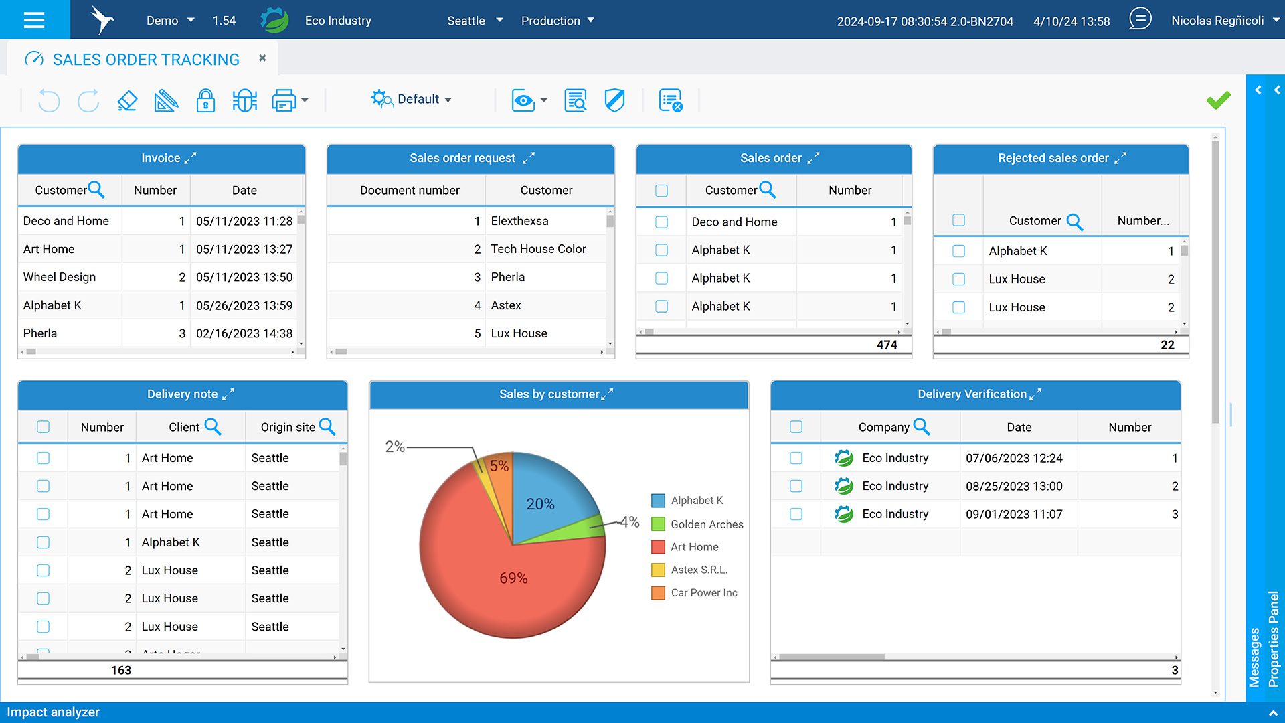Expand the Seattle site dropdown
This screenshot has height=723, width=1285.
click(x=475, y=21)
